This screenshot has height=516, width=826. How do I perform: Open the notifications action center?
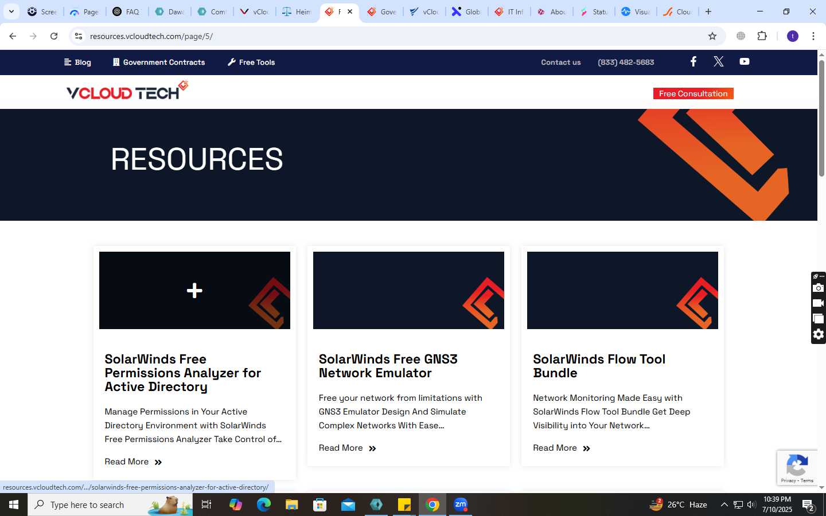pyautogui.click(x=809, y=505)
